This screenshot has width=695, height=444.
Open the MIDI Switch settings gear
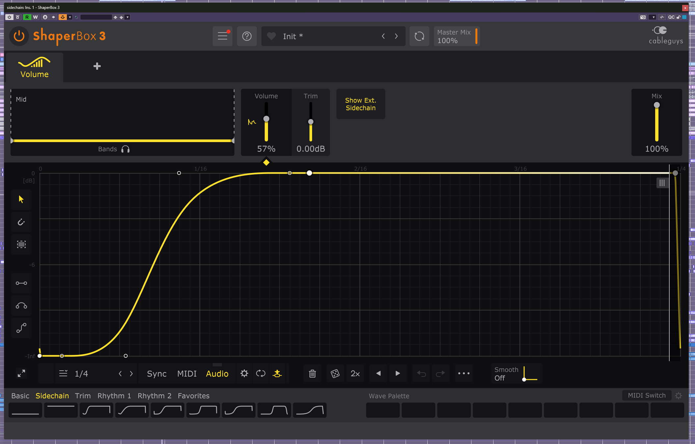tap(679, 396)
